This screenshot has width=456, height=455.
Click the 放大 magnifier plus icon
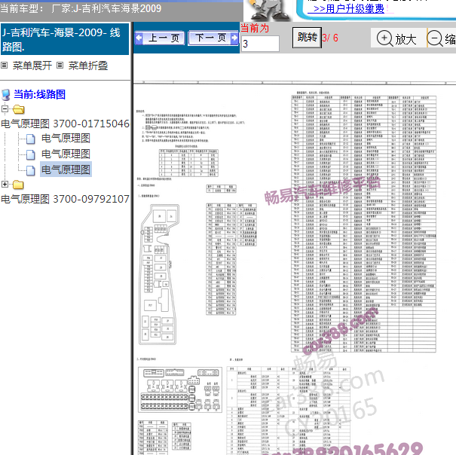click(384, 38)
